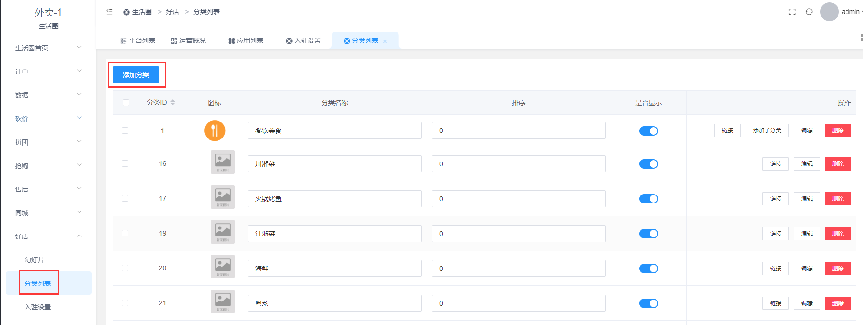
Task: Expand the 售后 sidebar menu
Action: [48, 189]
